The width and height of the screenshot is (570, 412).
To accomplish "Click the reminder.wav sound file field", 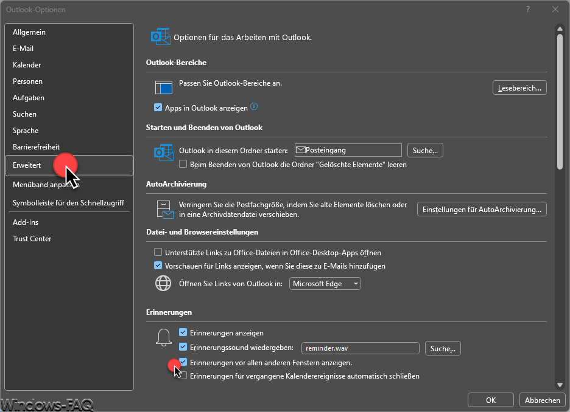I will point(361,348).
